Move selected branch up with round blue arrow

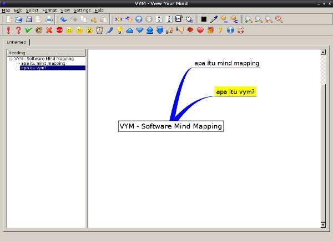coord(139,19)
